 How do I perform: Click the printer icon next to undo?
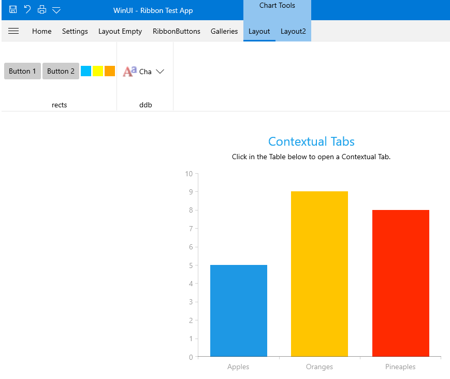click(41, 10)
